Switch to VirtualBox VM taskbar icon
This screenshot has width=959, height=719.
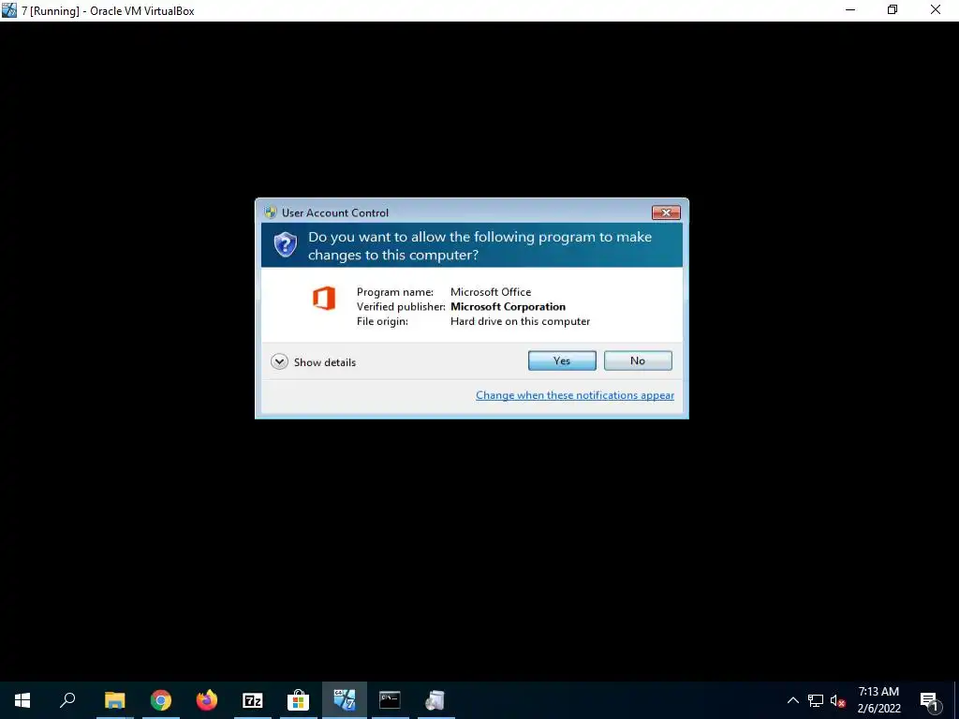pyautogui.click(x=345, y=700)
